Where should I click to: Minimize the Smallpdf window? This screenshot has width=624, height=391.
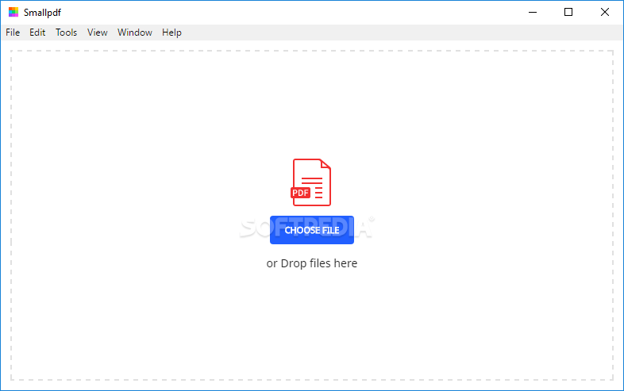tap(533, 13)
